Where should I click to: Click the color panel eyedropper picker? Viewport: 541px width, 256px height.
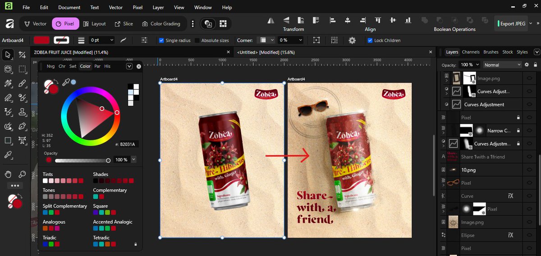coord(66,82)
